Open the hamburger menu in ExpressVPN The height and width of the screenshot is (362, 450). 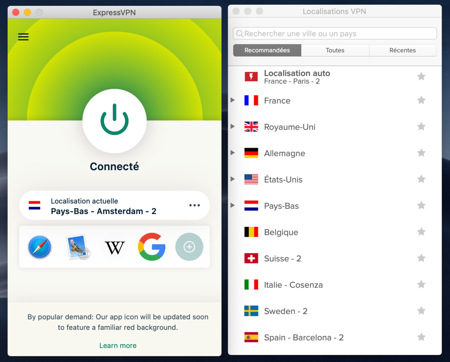point(23,37)
